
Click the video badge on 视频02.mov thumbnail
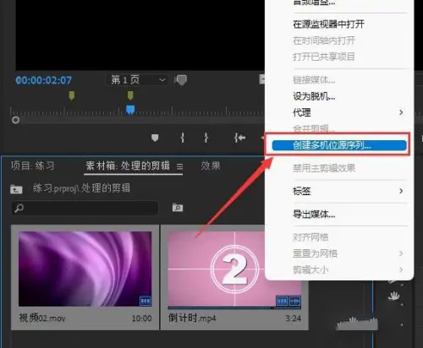146,301
